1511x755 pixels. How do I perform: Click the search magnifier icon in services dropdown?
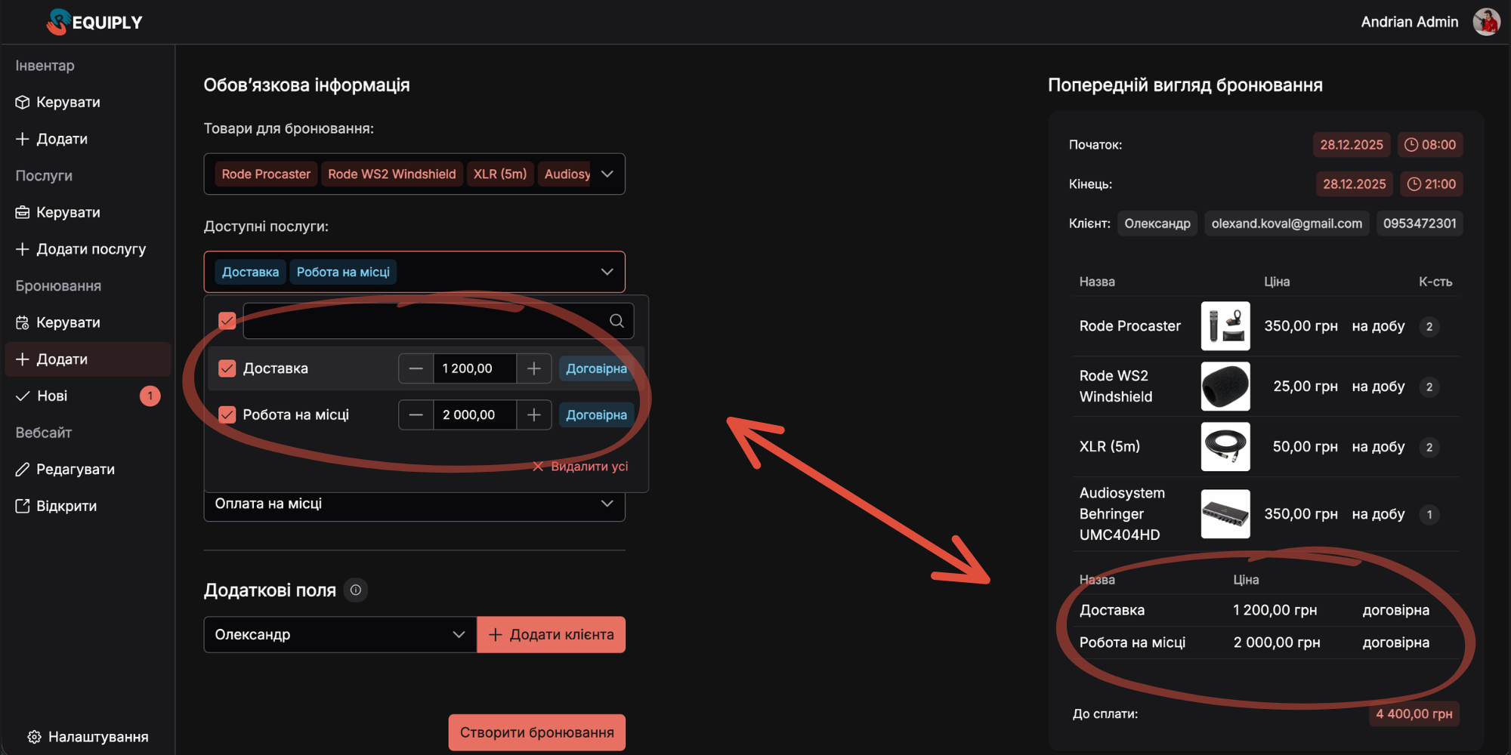(616, 321)
